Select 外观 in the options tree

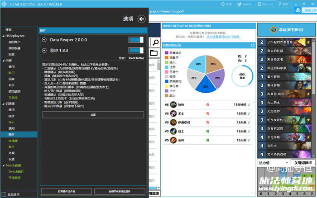point(11,153)
